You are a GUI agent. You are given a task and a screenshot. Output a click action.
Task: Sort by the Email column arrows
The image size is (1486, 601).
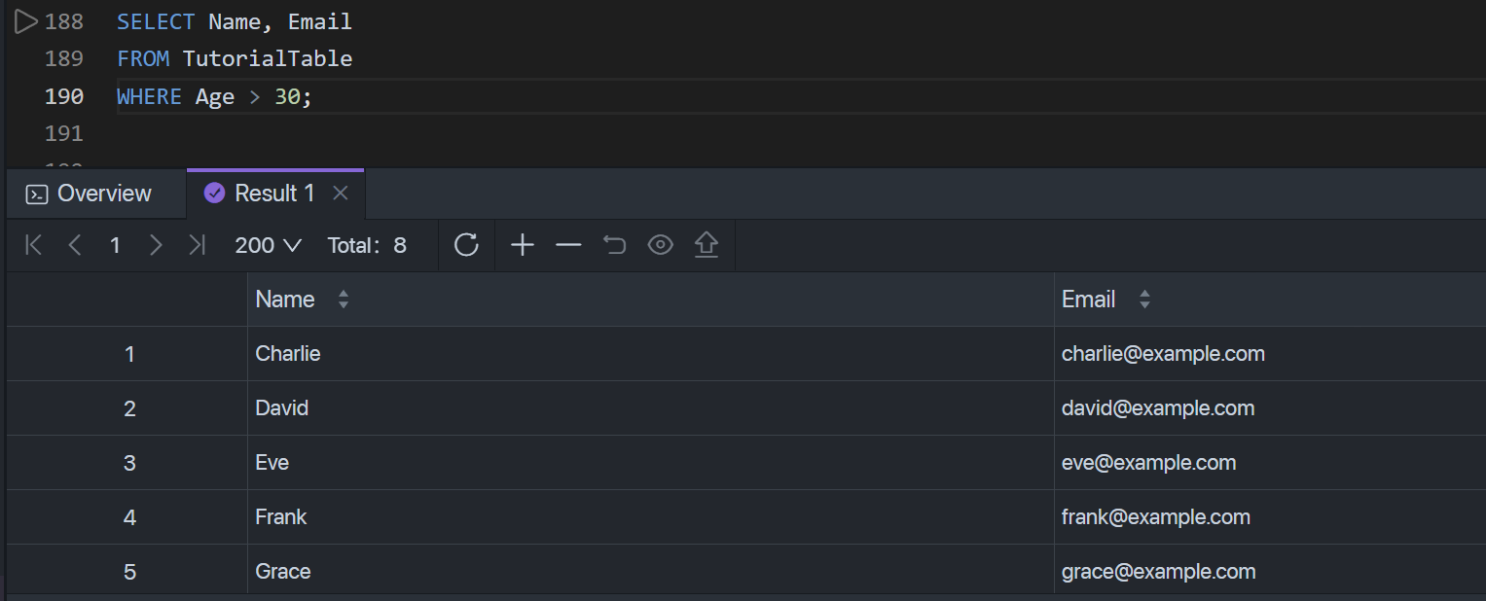(1144, 300)
